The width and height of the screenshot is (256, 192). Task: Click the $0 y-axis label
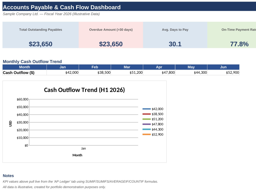pyautogui.click(x=26, y=145)
